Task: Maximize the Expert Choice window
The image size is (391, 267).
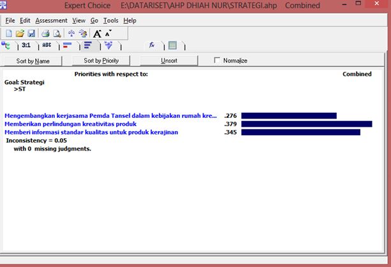Action: coord(358,3)
